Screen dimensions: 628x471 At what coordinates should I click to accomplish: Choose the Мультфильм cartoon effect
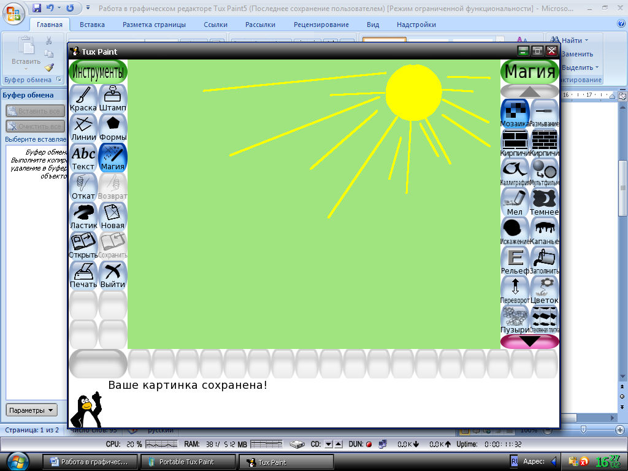coord(545,172)
